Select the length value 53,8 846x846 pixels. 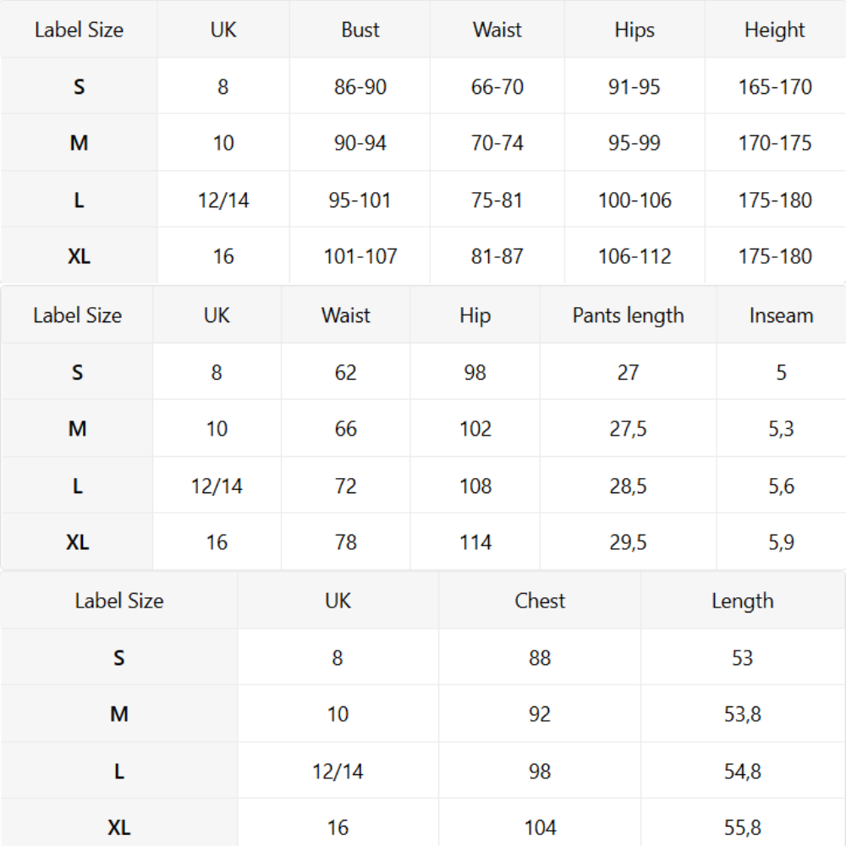[742, 714]
